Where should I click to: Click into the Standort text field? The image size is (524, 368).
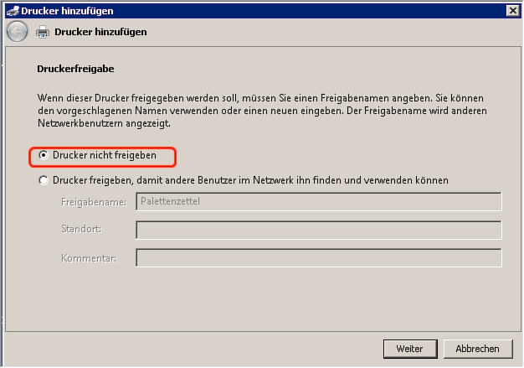pyautogui.click(x=318, y=230)
